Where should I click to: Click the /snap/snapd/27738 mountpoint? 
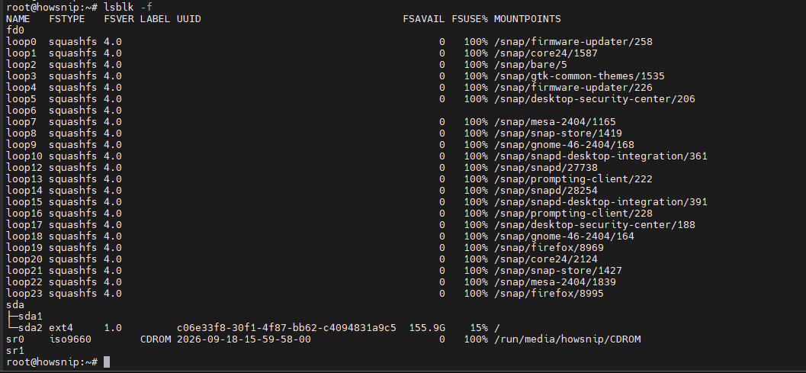coord(545,167)
